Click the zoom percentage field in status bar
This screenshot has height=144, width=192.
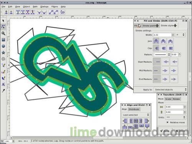point(8,141)
